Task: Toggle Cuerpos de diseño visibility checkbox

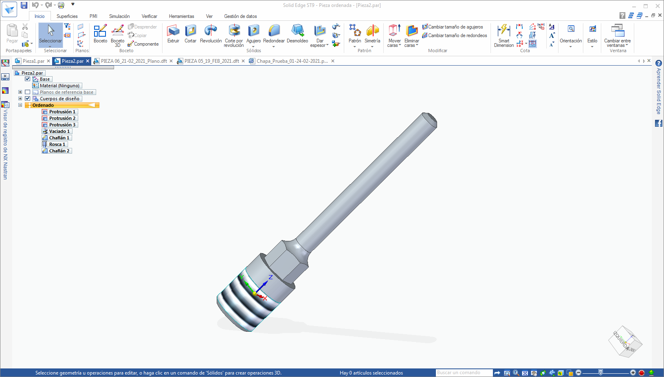Action: 28,99
